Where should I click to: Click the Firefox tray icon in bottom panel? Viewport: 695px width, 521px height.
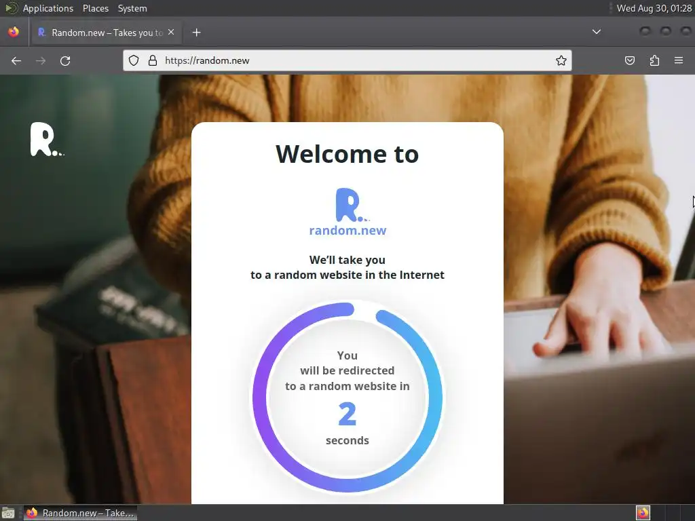tap(643, 513)
